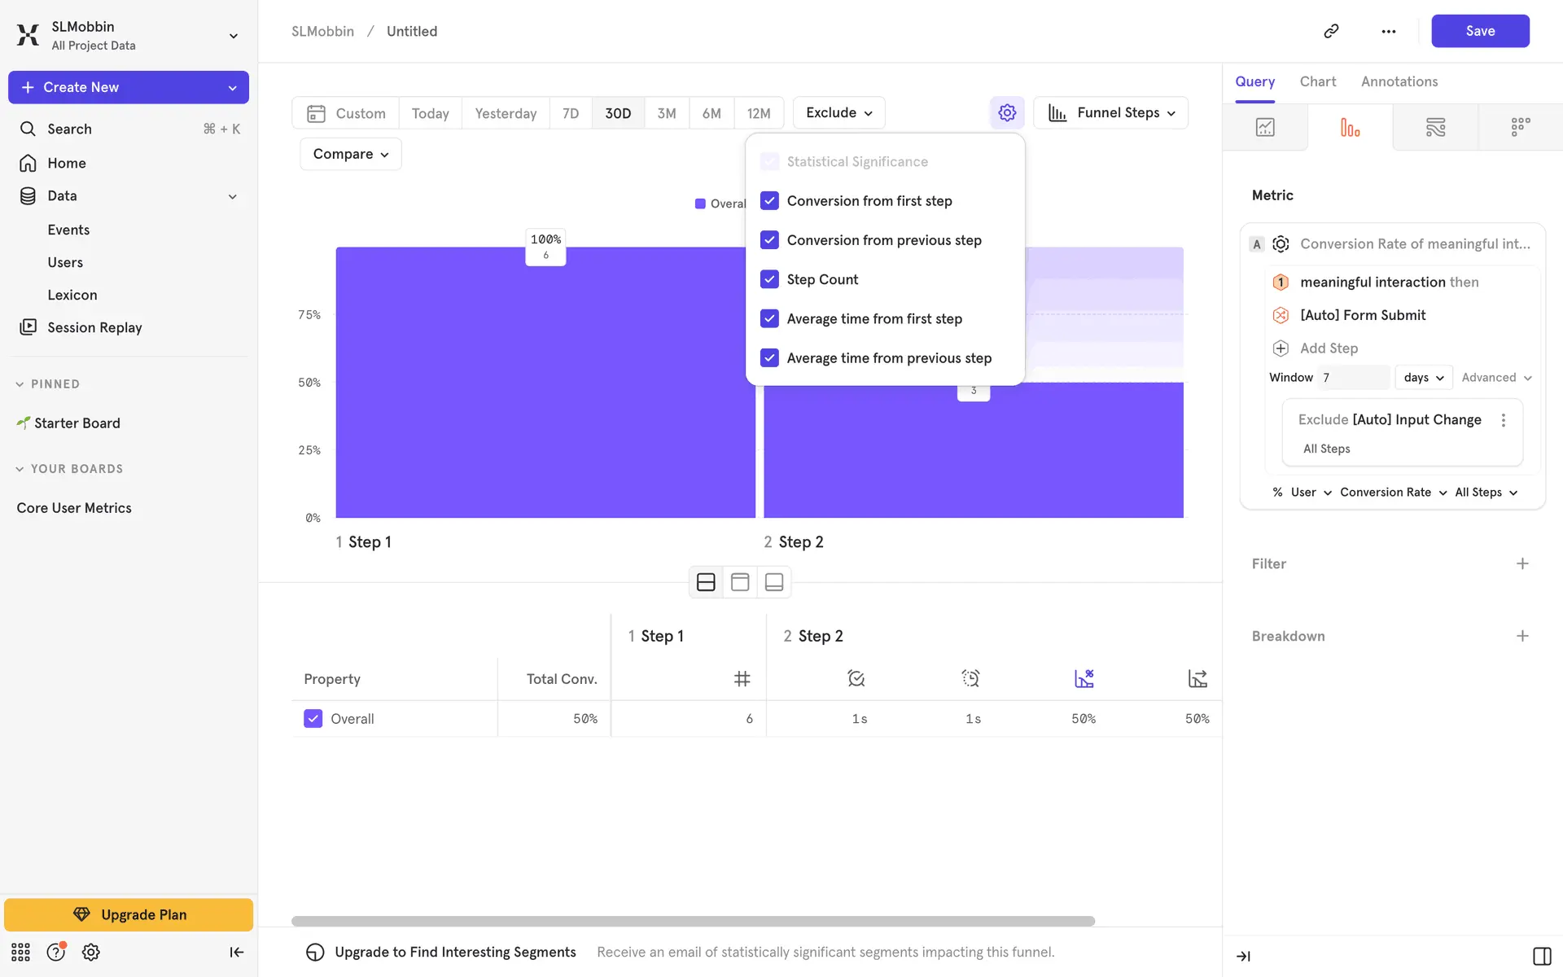
Task: Select the 7D date range
Action: coord(571,113)
